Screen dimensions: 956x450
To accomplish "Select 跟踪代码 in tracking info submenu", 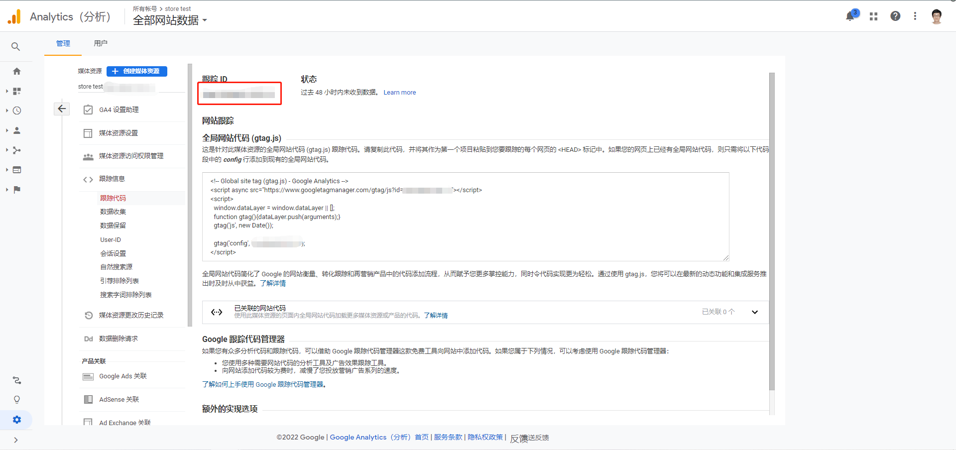I will click(x=113, y=198).
